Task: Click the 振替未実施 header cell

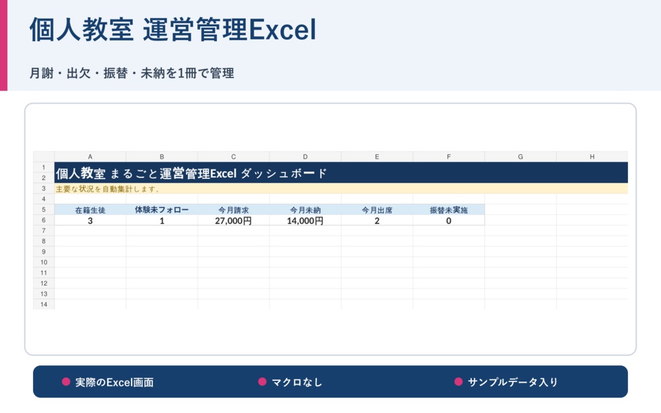Action: pos(449,210)
